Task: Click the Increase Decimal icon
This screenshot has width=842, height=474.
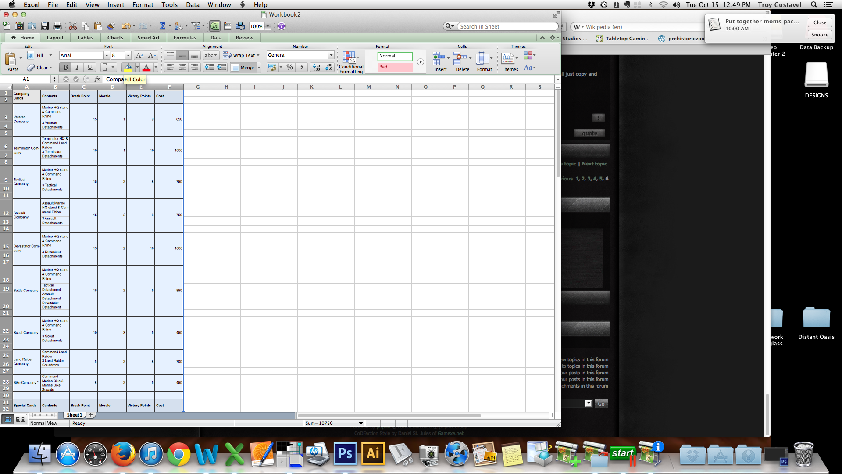Action: [x=316, y=67]
